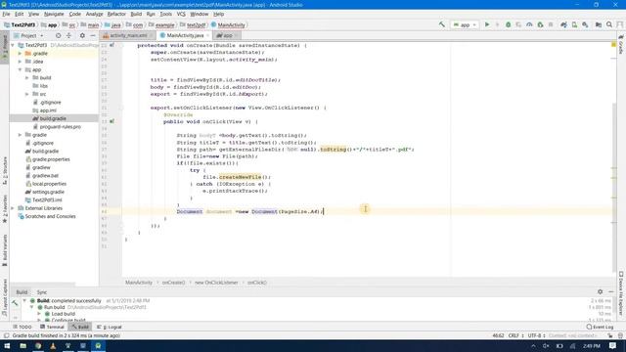Screen dimensions: 626x352
Task: Open the Project panel settings gear
Action: [x=82, y=35]
